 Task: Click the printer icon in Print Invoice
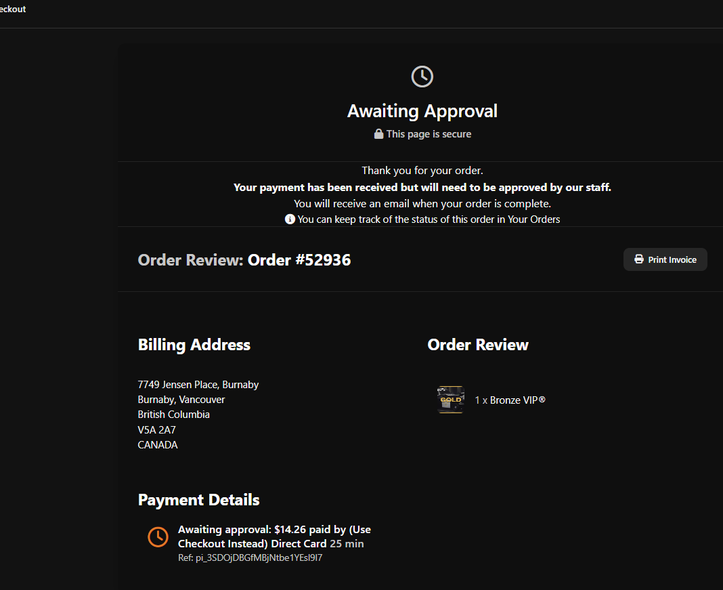pyautogui.click(x=638, y=259)
